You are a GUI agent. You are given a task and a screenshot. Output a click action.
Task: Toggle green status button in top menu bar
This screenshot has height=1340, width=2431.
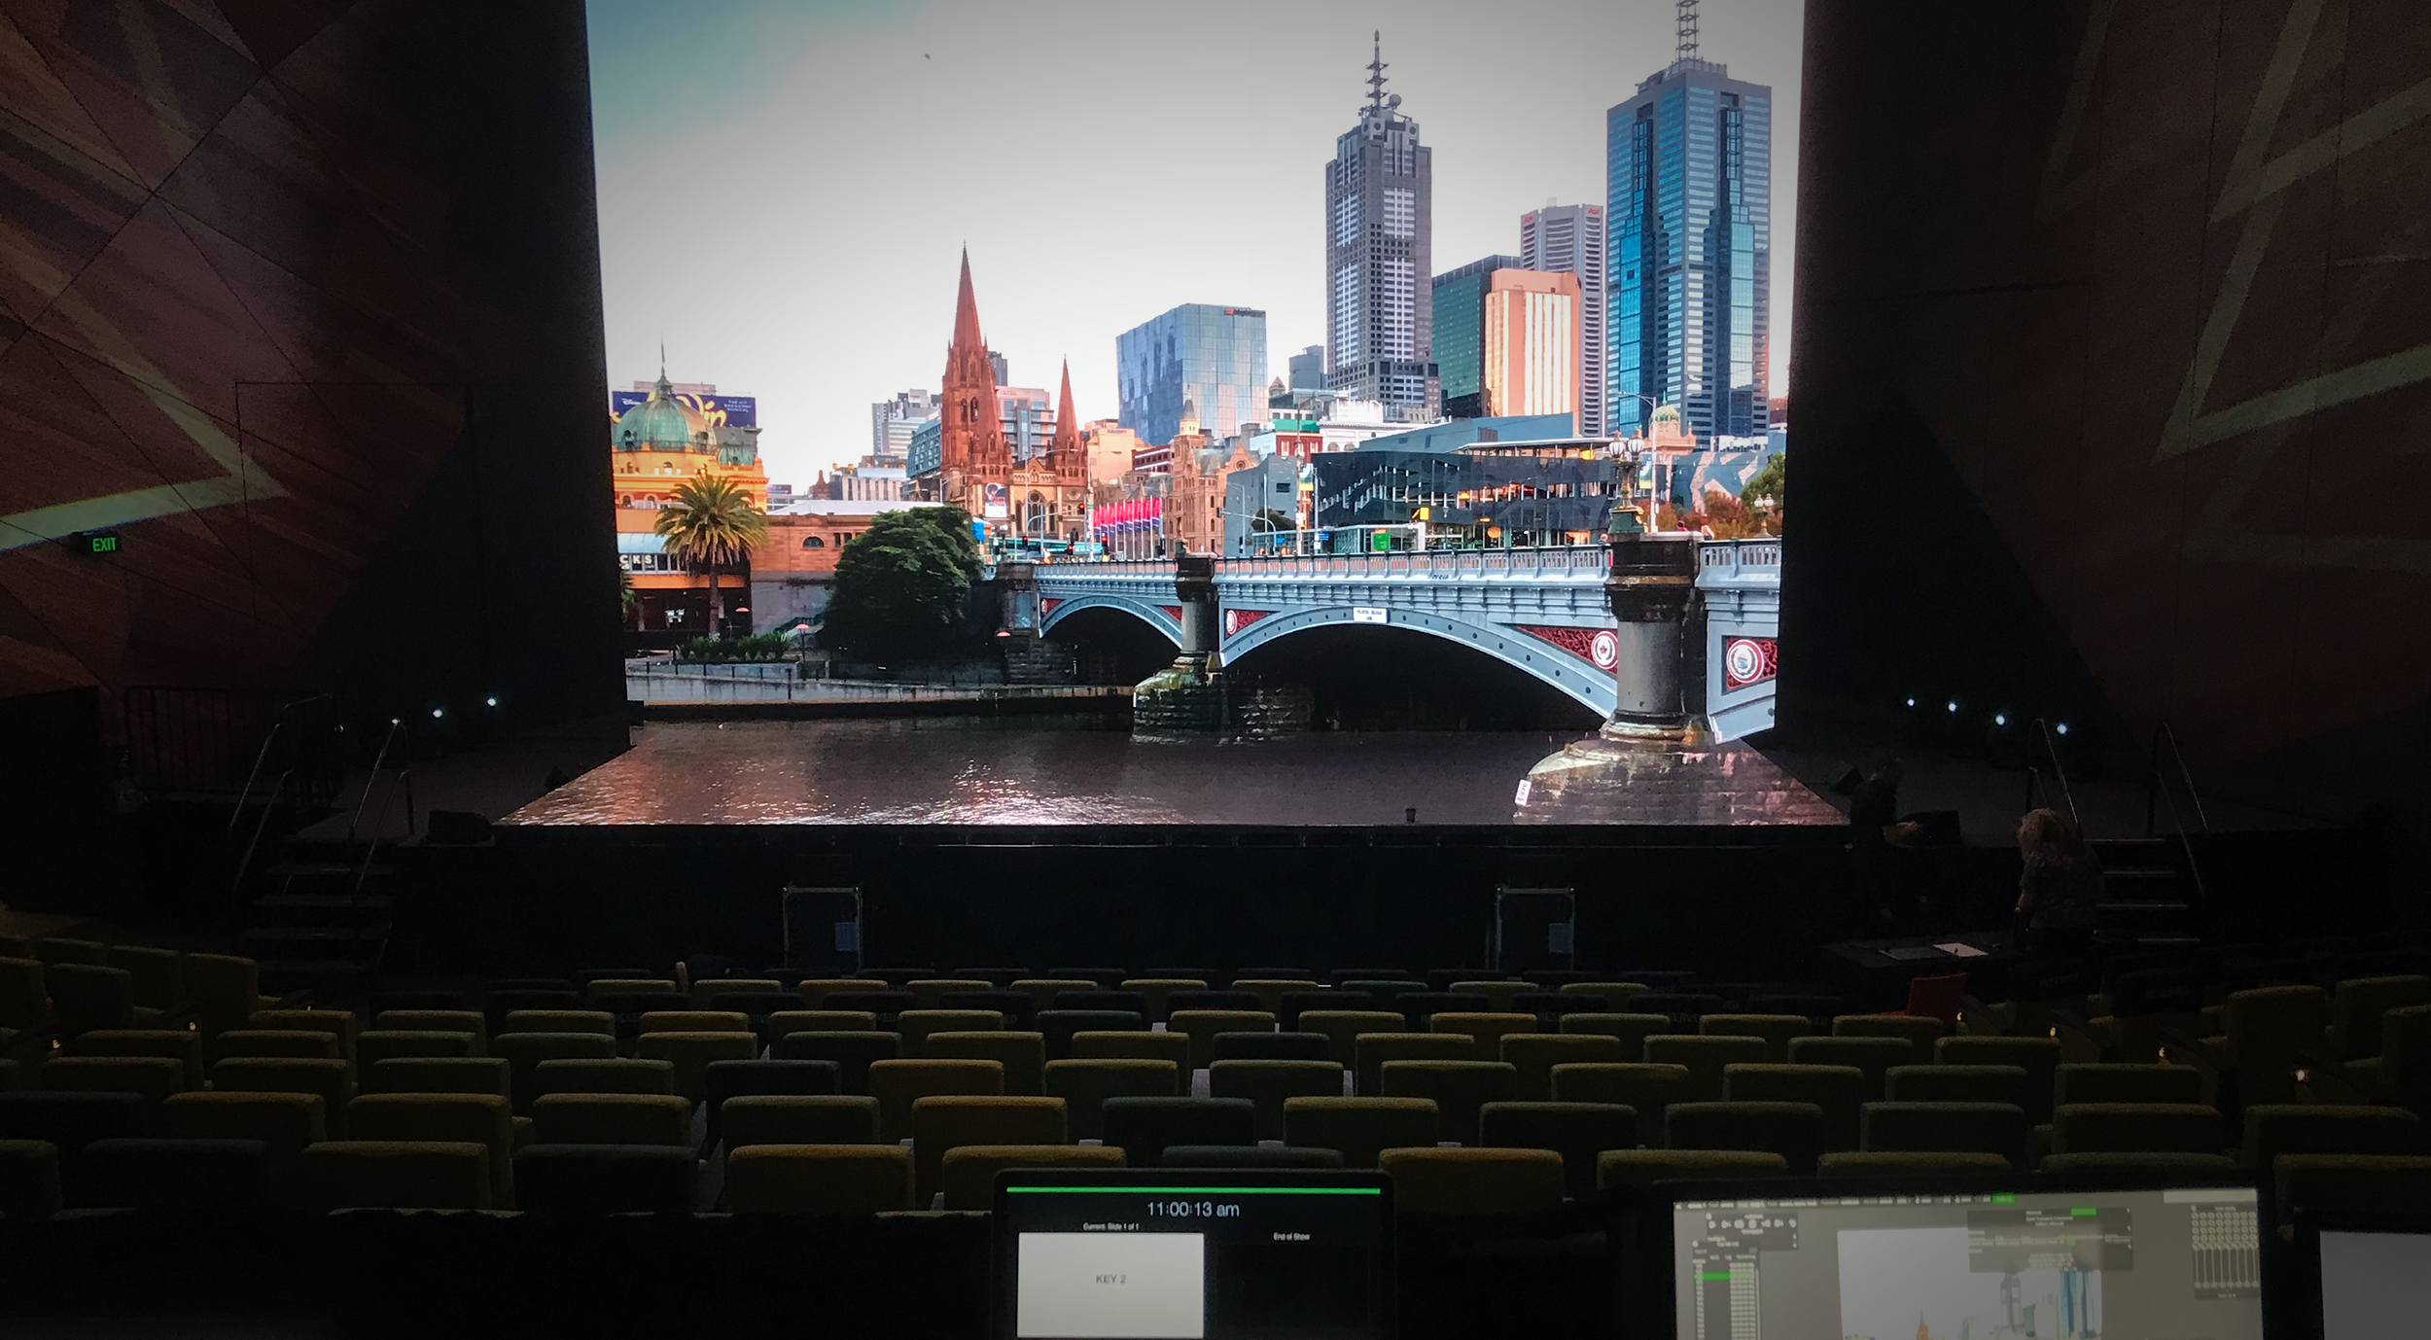coord(2003,1199)
